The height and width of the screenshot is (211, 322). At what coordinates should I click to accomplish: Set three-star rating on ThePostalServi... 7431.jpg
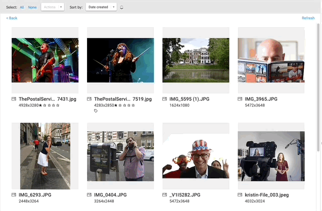coord(49,105)
